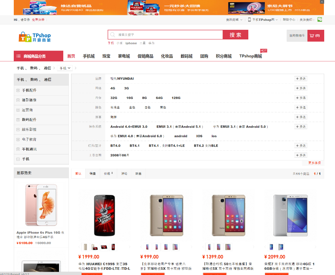Enable multi-select for 品牌 row
The width and height of the screenshot is (335, 275).
301,79
